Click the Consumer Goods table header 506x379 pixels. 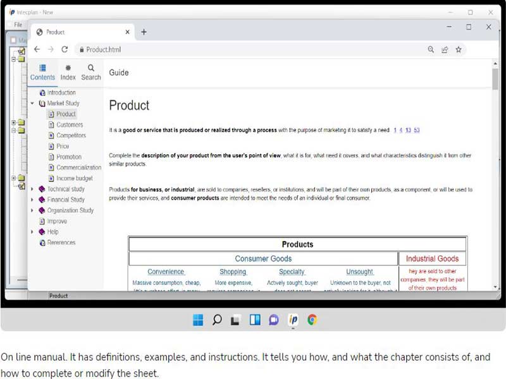point(263,258)
